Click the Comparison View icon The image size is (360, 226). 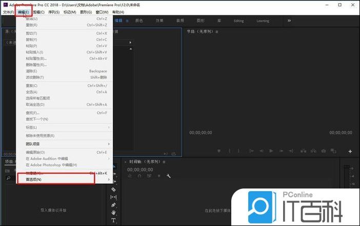click(x=333, y=151)
